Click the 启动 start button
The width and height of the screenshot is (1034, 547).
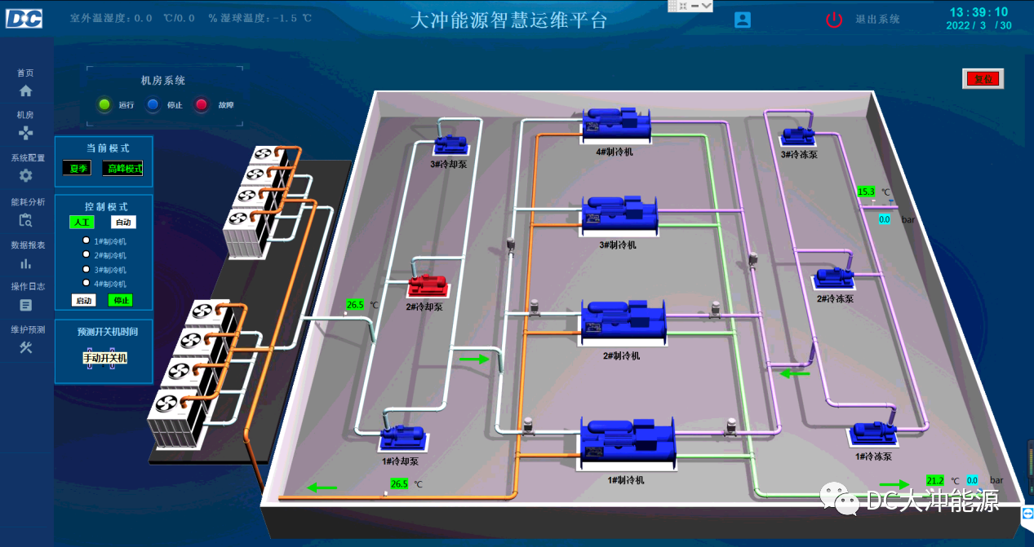pyautogui.click(x=84, y=301)
